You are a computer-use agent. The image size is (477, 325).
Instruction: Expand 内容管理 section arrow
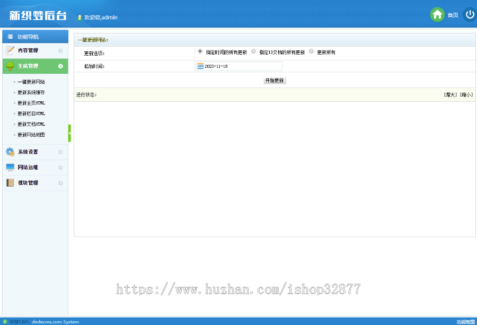click(60, 50)
